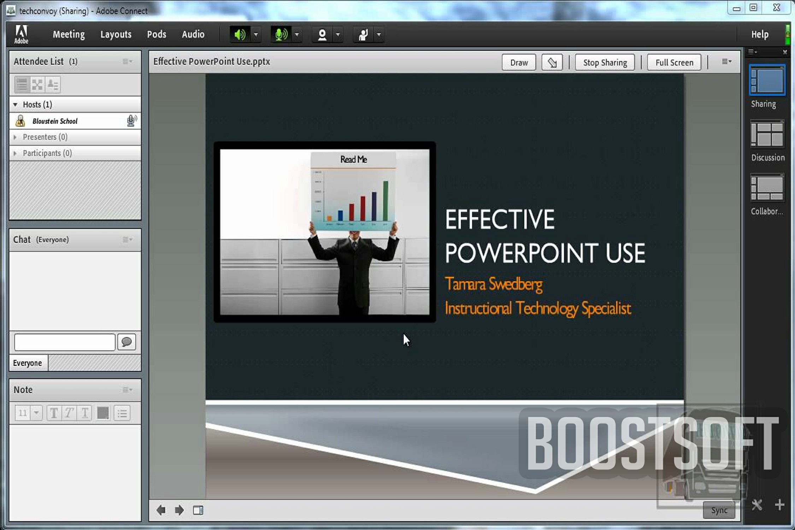Go to the next slide arrow
The height and width of the screenshot is (530, 795).
(x=179, y=510)
